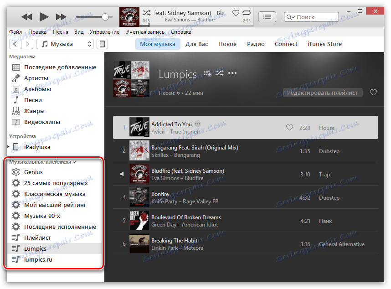Love the Addicted To You track
The image size is (391, 289).
(289, 128)
